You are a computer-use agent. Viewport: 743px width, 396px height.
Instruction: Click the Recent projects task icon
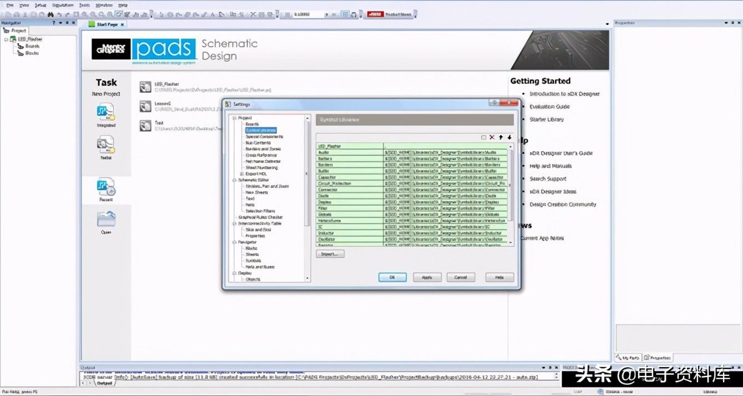pos(105,187)
